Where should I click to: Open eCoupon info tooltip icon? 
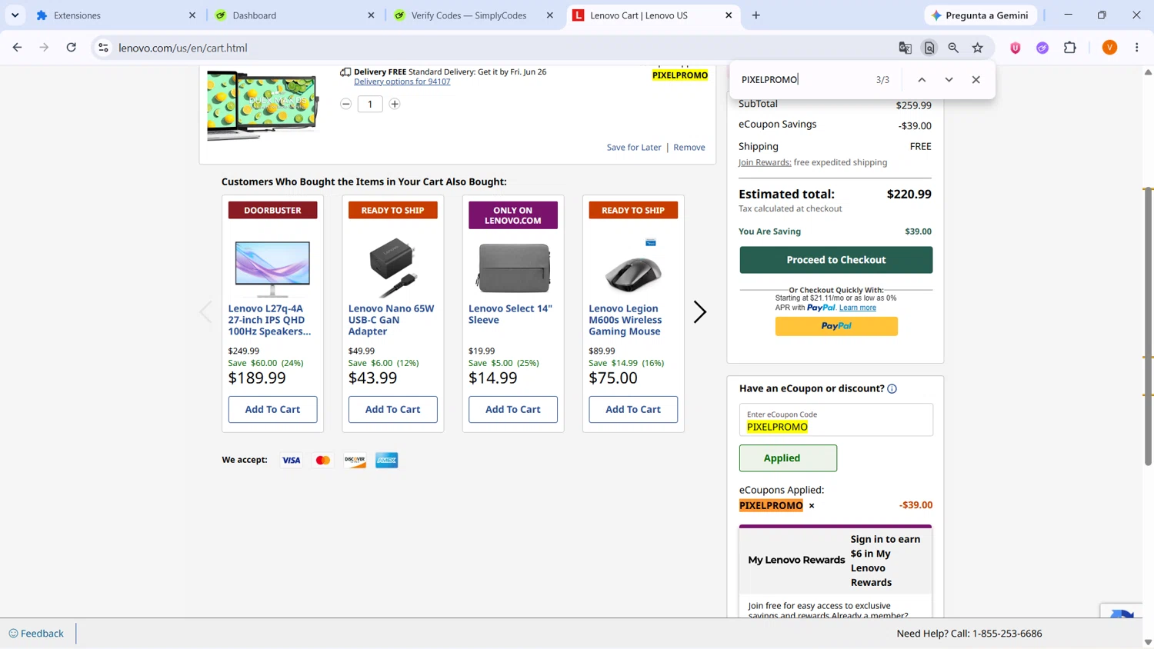[x=892, y=389]
